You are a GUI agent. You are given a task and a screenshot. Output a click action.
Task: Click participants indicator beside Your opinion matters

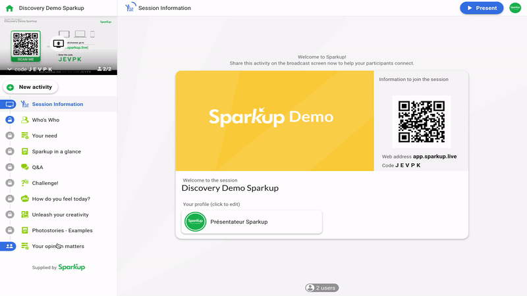[9, 246]
